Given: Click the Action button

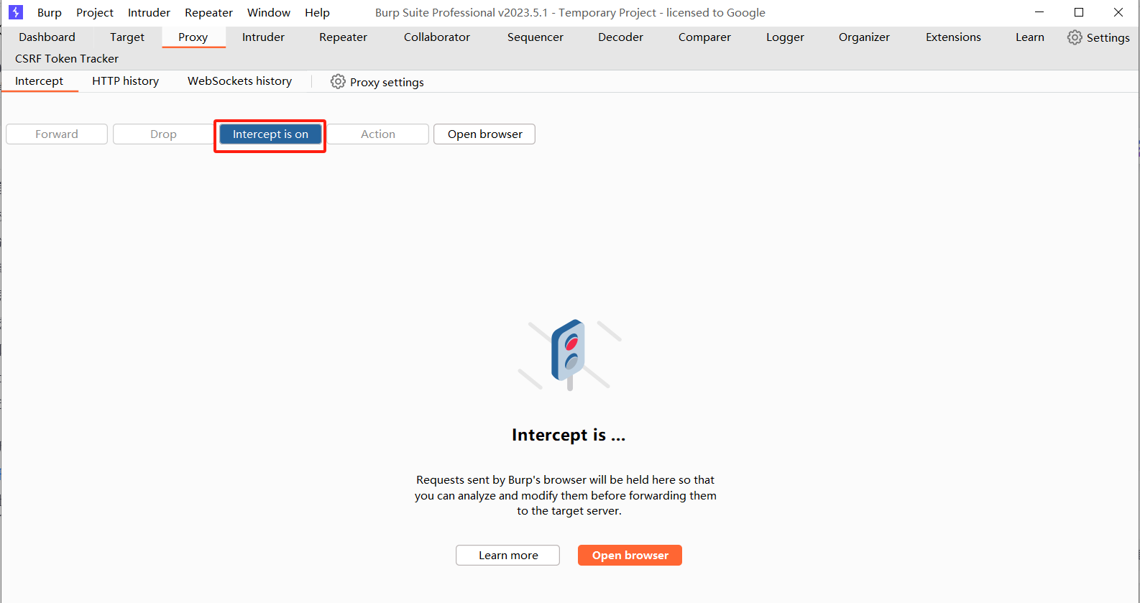Looking at the screenshot, I should pos(378,134).
